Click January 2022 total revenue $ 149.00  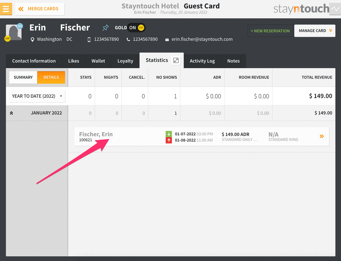pos(323,113)
